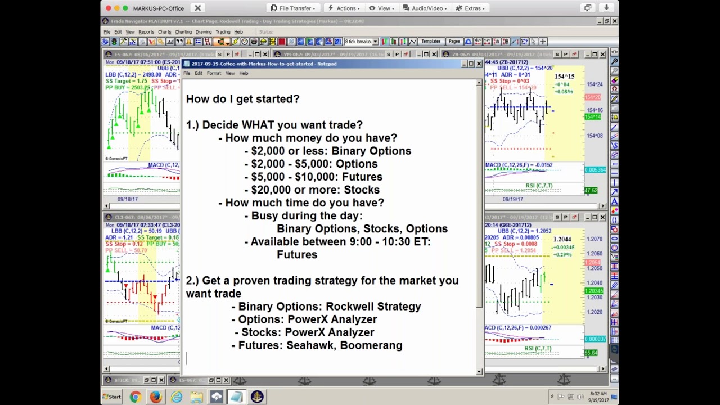Place cursor in 'How do I get started?' line

(242, 99)
